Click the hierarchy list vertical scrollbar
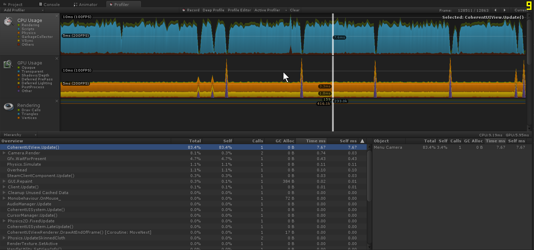 [x=369, y=176]
